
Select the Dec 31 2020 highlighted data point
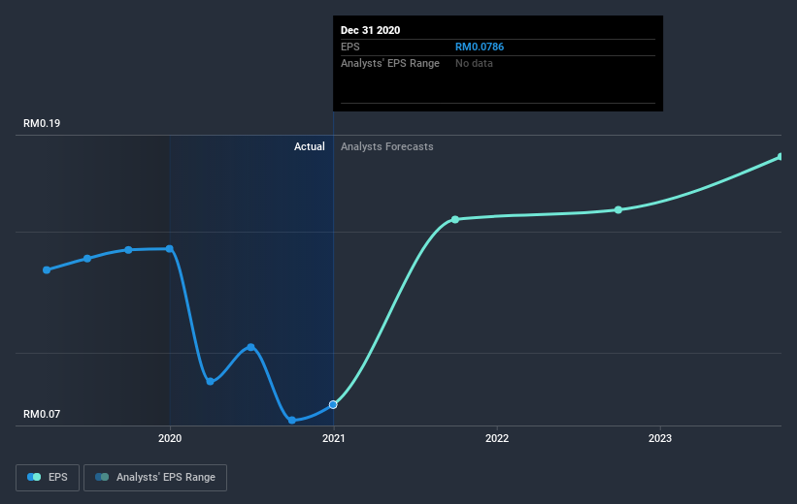(x=333, y=404)
